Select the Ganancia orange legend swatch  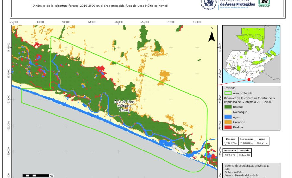228,122
